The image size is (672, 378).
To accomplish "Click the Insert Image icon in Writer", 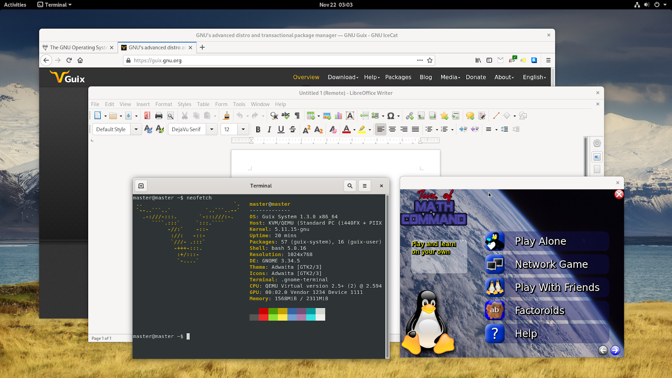I will (x=327, y=116).
